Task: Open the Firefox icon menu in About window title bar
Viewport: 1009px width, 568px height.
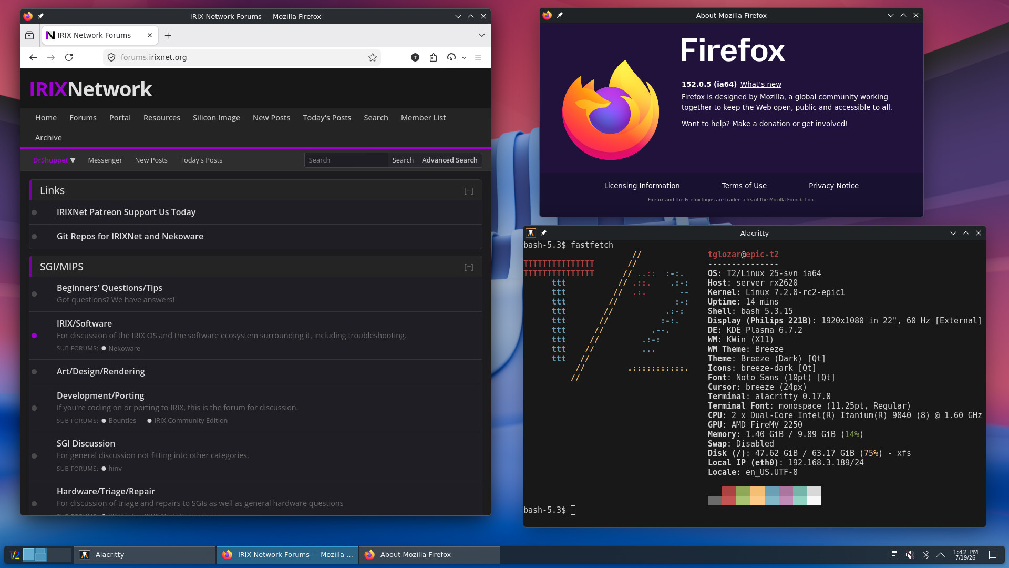Action: click(x=547, y=15)
